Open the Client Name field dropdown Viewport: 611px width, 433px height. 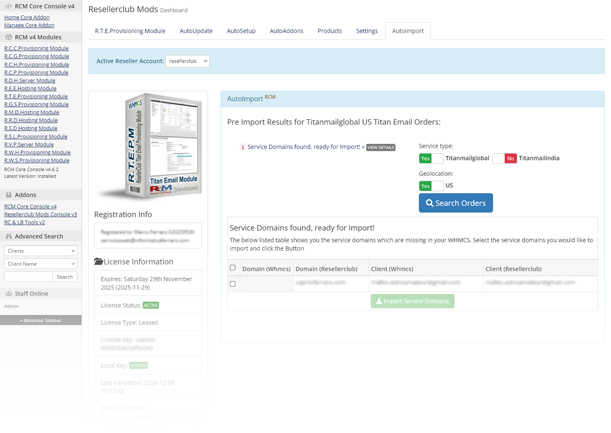point(41,264)
